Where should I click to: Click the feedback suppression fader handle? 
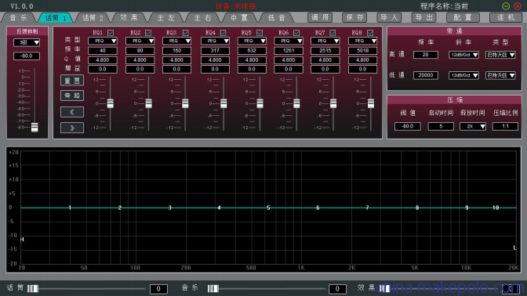tap(35, 127)
